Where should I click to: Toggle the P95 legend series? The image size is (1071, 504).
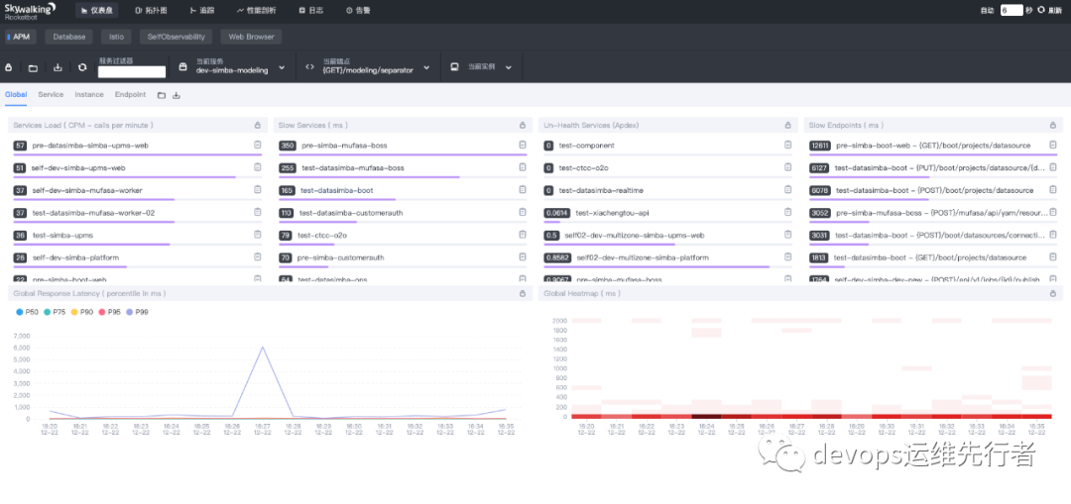click(109, 312)
